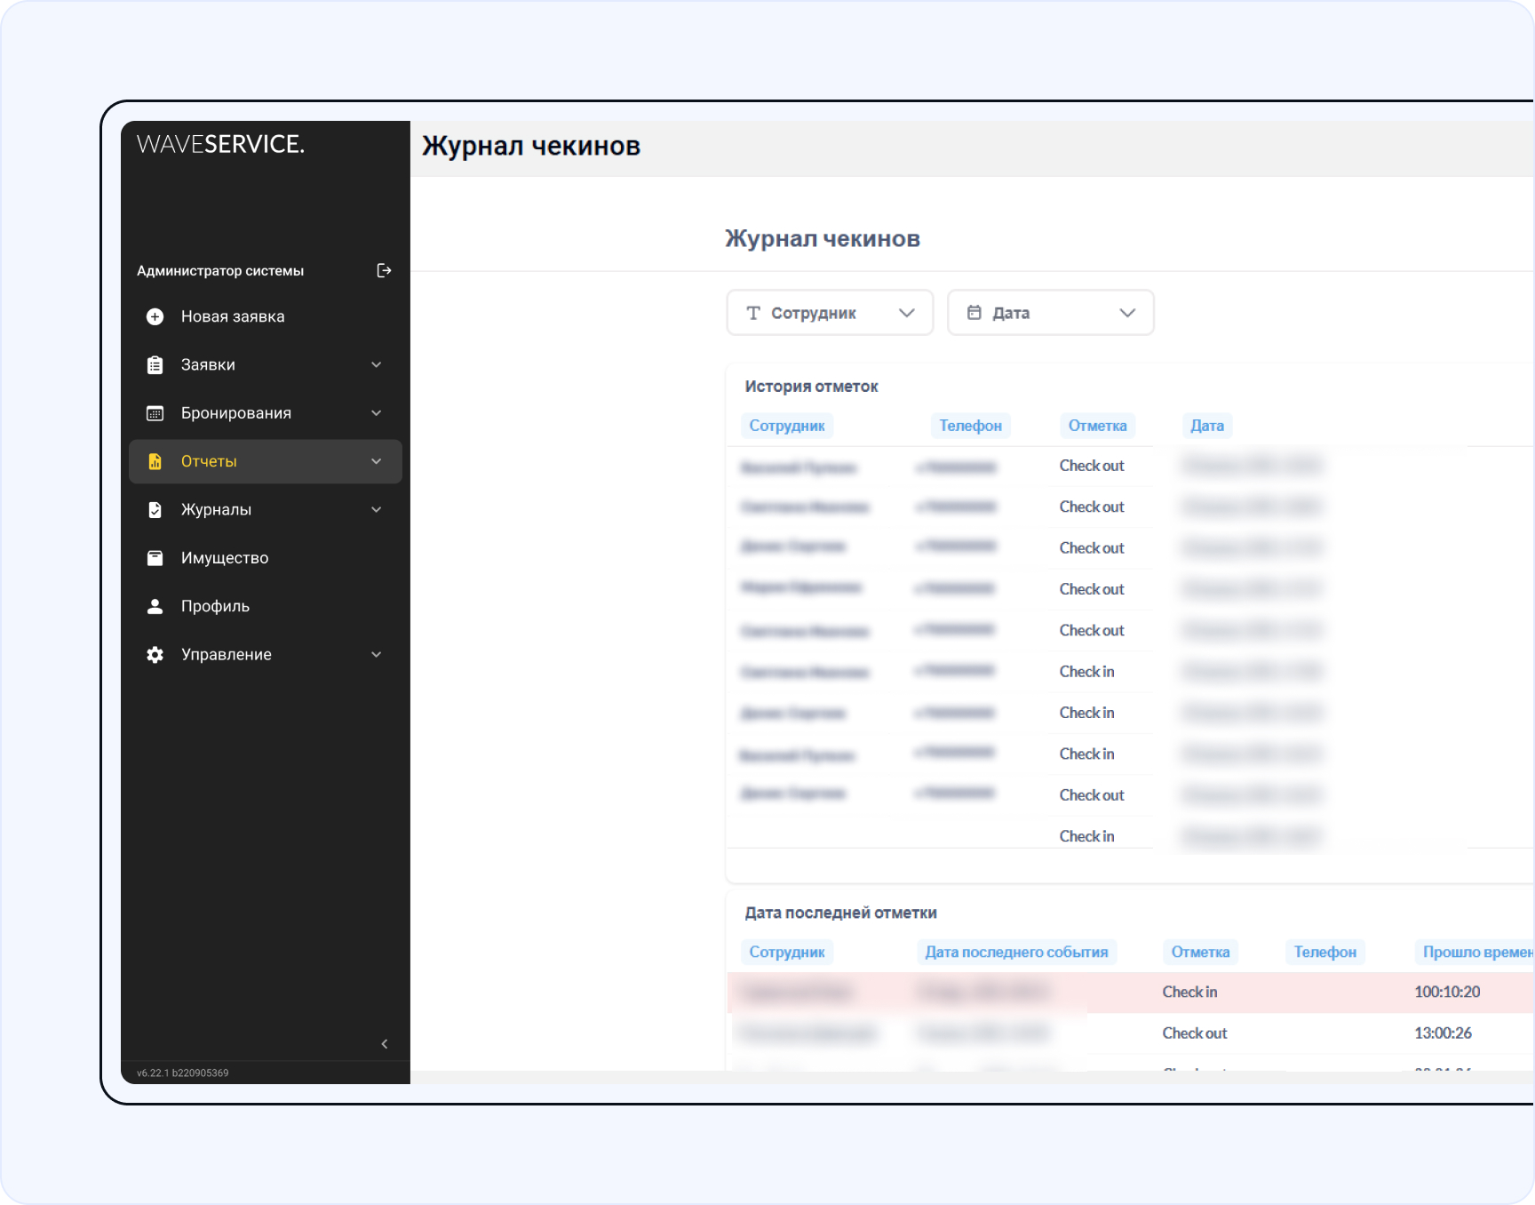Click the plus icon for Новая заявка
The image size is (1535, 1205).
tap(155, 316)
